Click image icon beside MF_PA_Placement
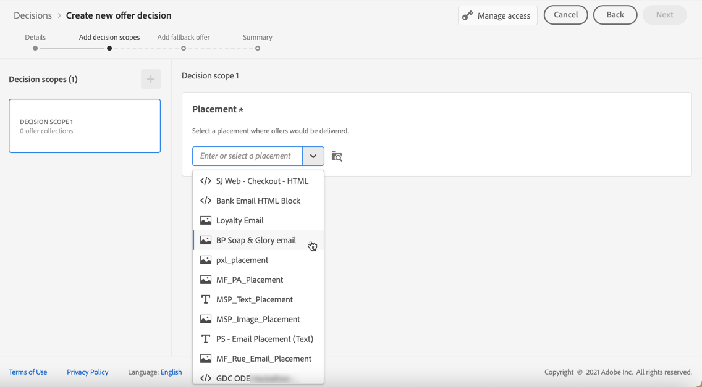 pyautogui.click(x=206, y=280)
